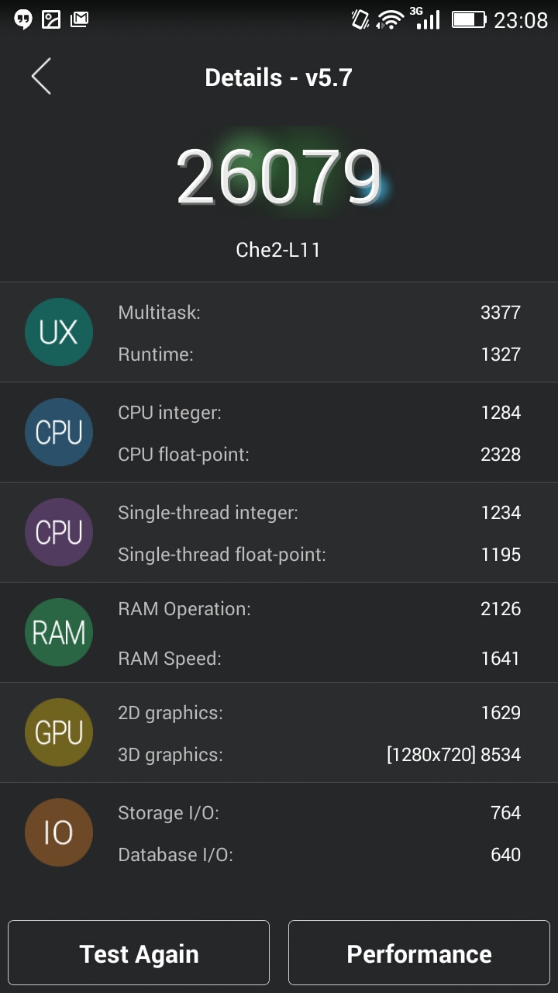Tap the picture notification icon in status bar
Viewport: 558px width, 993px height.
pyautogui.click(x=51, y=19)
